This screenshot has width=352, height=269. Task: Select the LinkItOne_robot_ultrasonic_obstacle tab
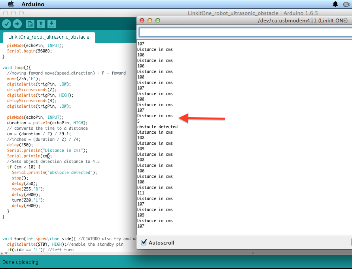49,37
